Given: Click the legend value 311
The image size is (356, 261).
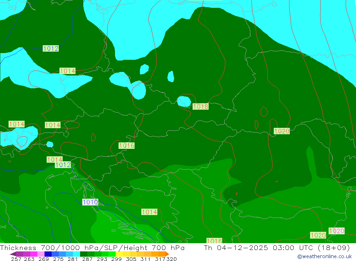Looking at the screenshot, I should [145, 259].
